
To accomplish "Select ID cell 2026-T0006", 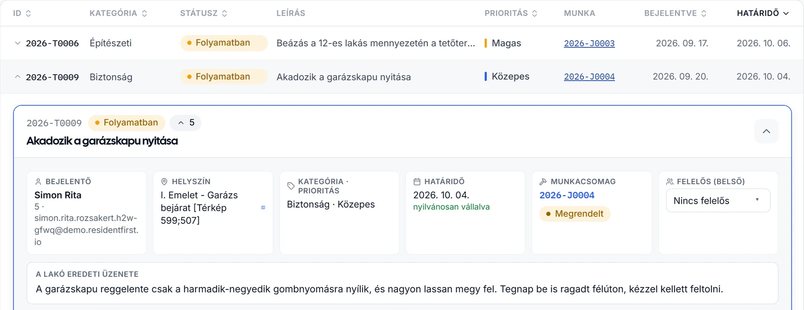I will point(52,44).
